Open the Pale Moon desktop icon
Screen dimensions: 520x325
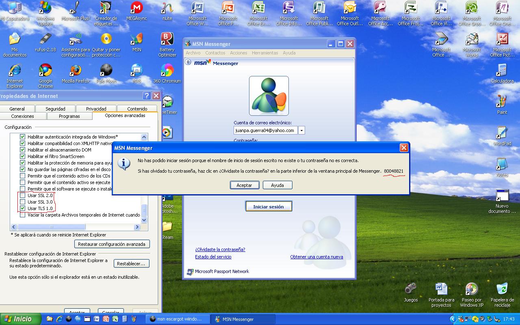tap(106, 74)
